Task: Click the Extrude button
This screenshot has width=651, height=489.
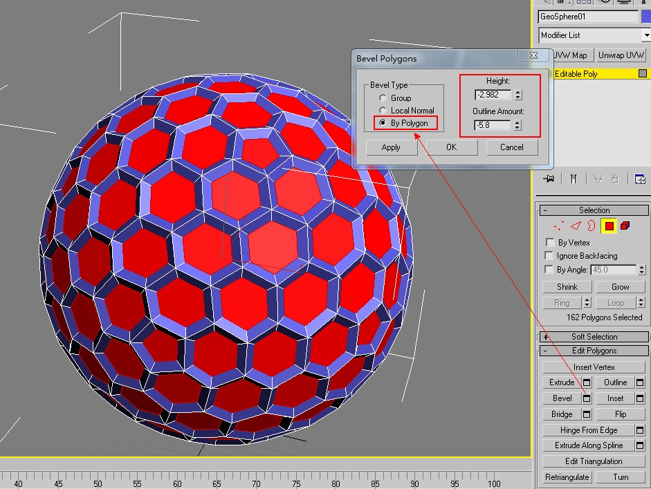Action: 562,382
